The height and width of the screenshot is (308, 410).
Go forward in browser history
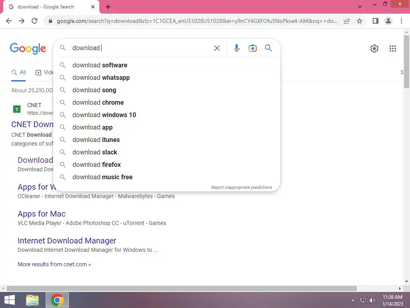pos(22,21)
